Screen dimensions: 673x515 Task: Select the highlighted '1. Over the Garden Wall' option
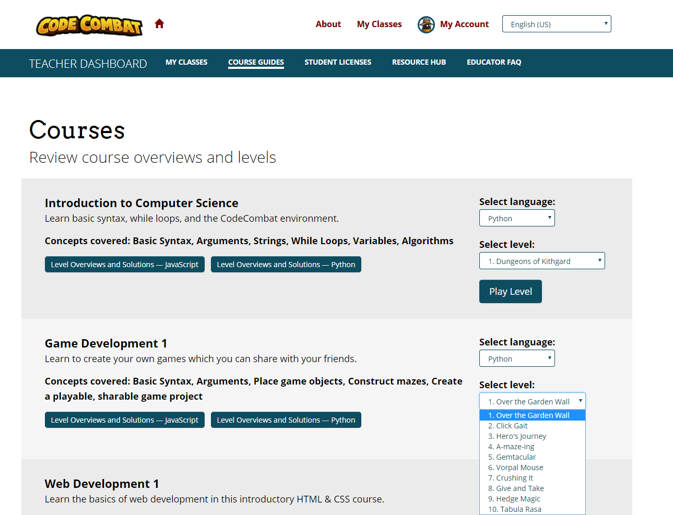coord(533,415)
